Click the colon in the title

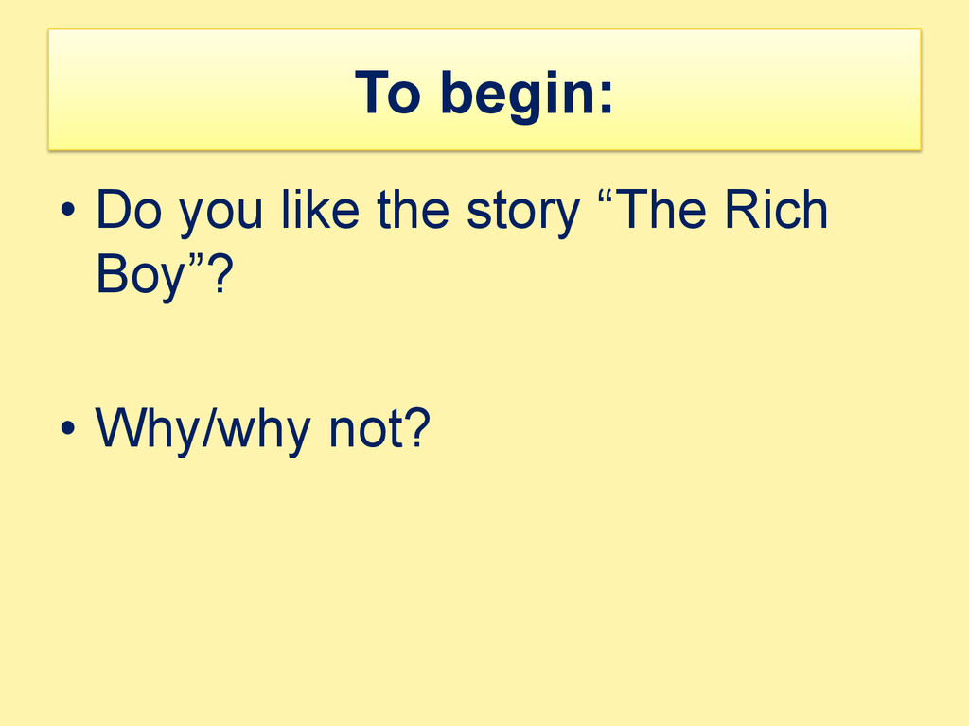[606, 97]
